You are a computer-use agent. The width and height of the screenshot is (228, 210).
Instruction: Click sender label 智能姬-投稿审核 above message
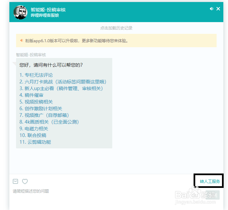tap(31, 55)
